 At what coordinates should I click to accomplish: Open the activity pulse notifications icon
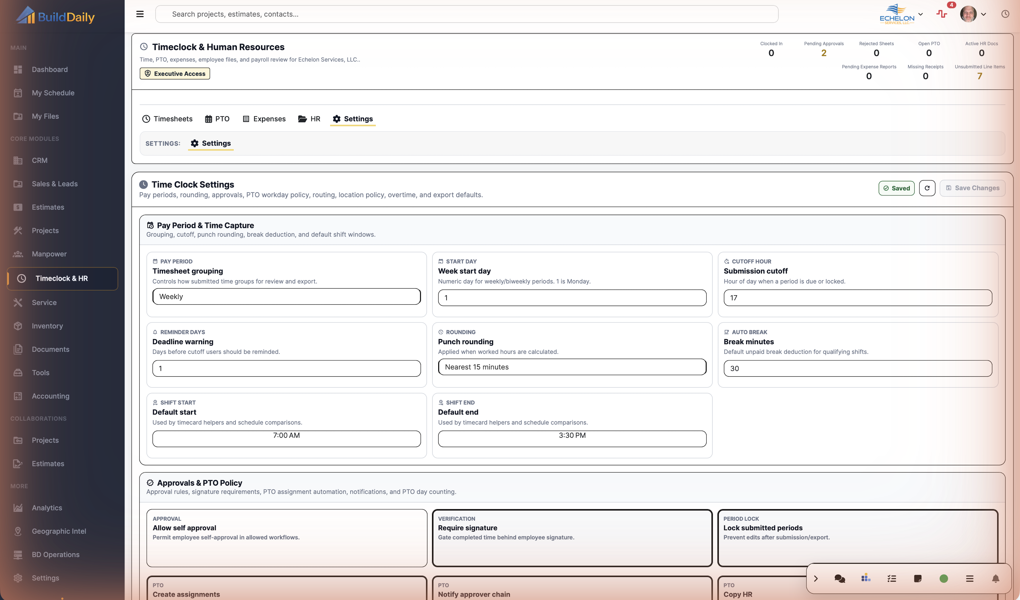(942, 14)
